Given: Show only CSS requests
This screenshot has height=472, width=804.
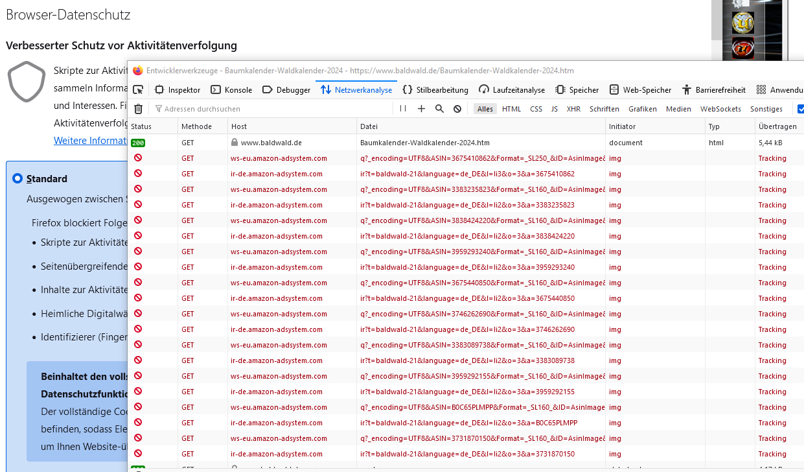Looking at the screenshot, I should click(x=536, y=109).
